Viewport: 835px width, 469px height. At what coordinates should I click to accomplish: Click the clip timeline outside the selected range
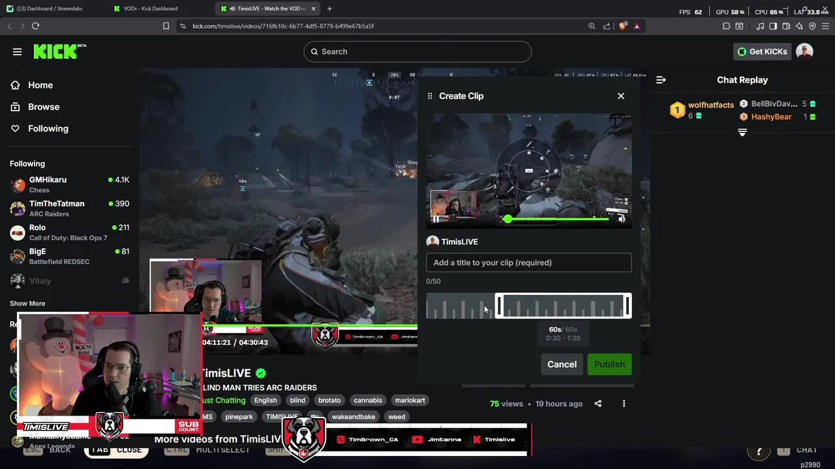(x=460, y=306)
